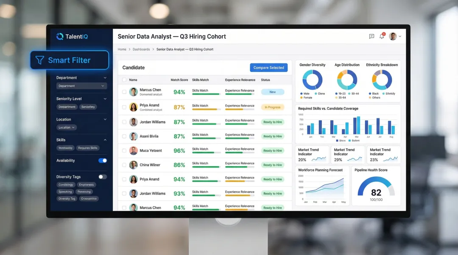
Task: Click the Smart Filter funnel icon
Action: point(39,60)
